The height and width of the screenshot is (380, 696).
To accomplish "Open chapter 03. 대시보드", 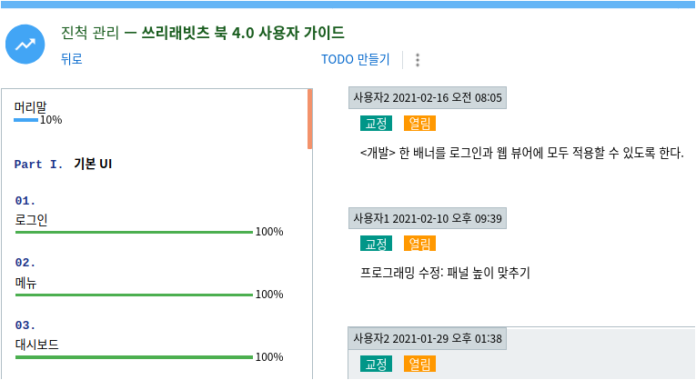I will tap(37, 345).
